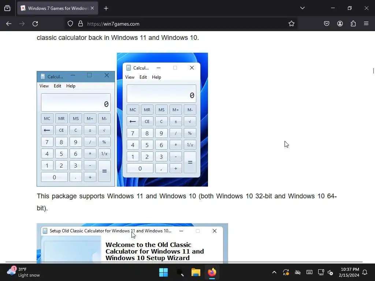Click the Windows 10 calculator screenshot

[76, 129]
